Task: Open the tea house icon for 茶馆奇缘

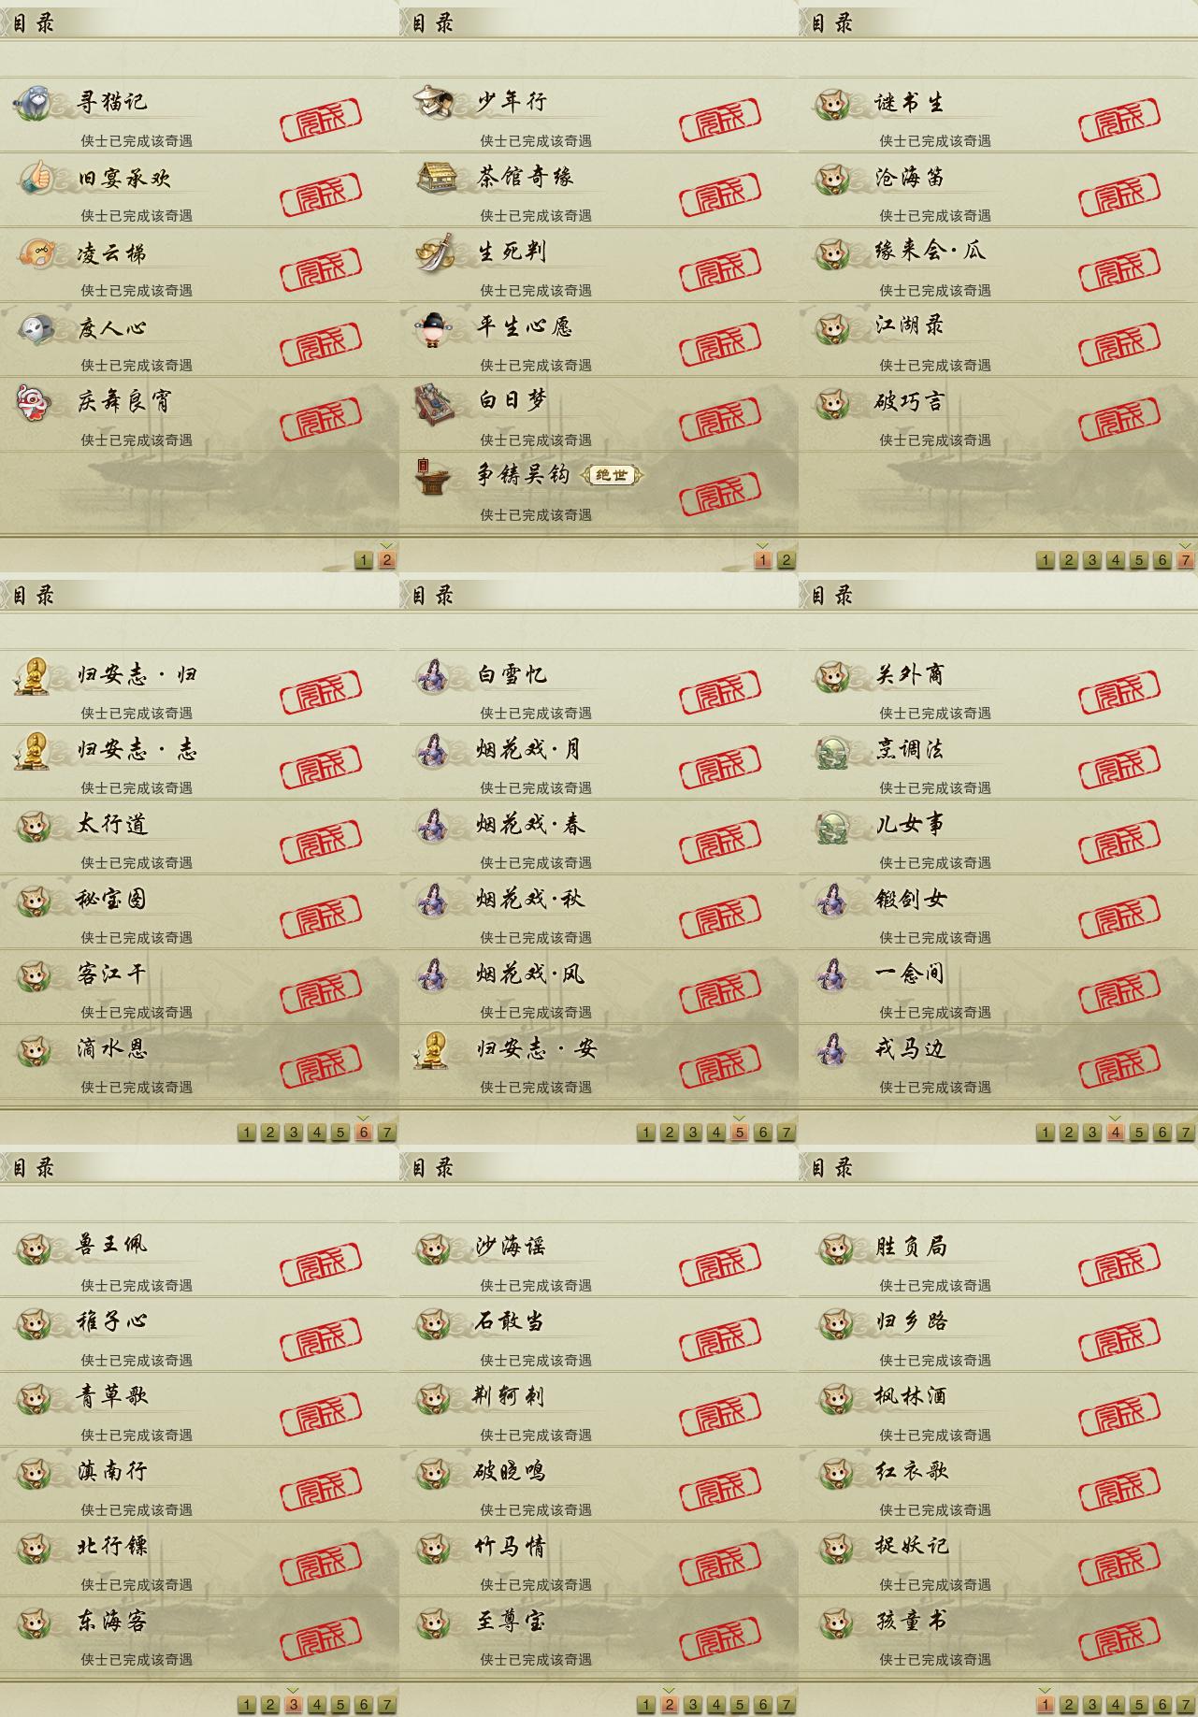Action: (435, 177)
